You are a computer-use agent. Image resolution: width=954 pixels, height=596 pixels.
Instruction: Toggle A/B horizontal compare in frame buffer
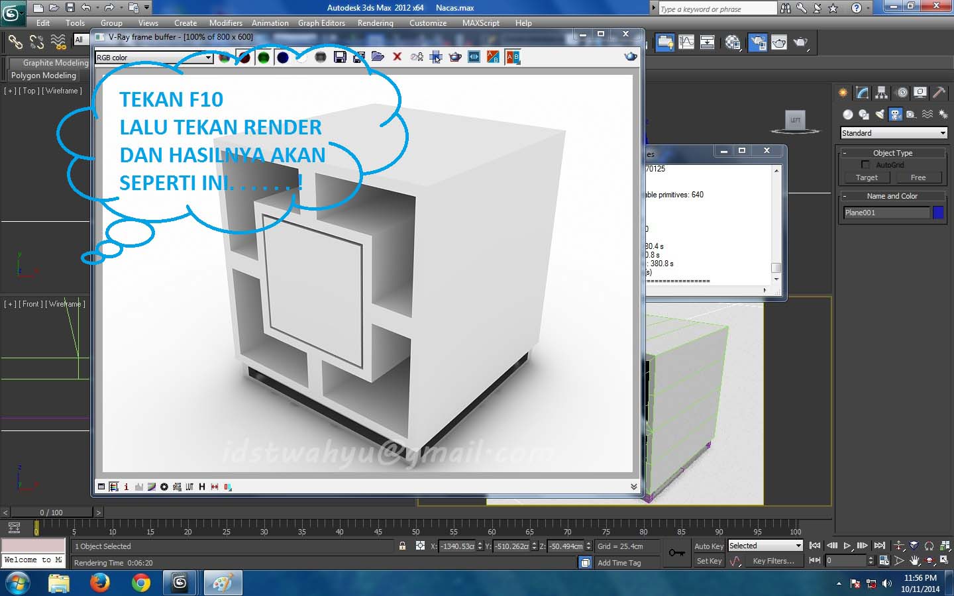point(513,58)
